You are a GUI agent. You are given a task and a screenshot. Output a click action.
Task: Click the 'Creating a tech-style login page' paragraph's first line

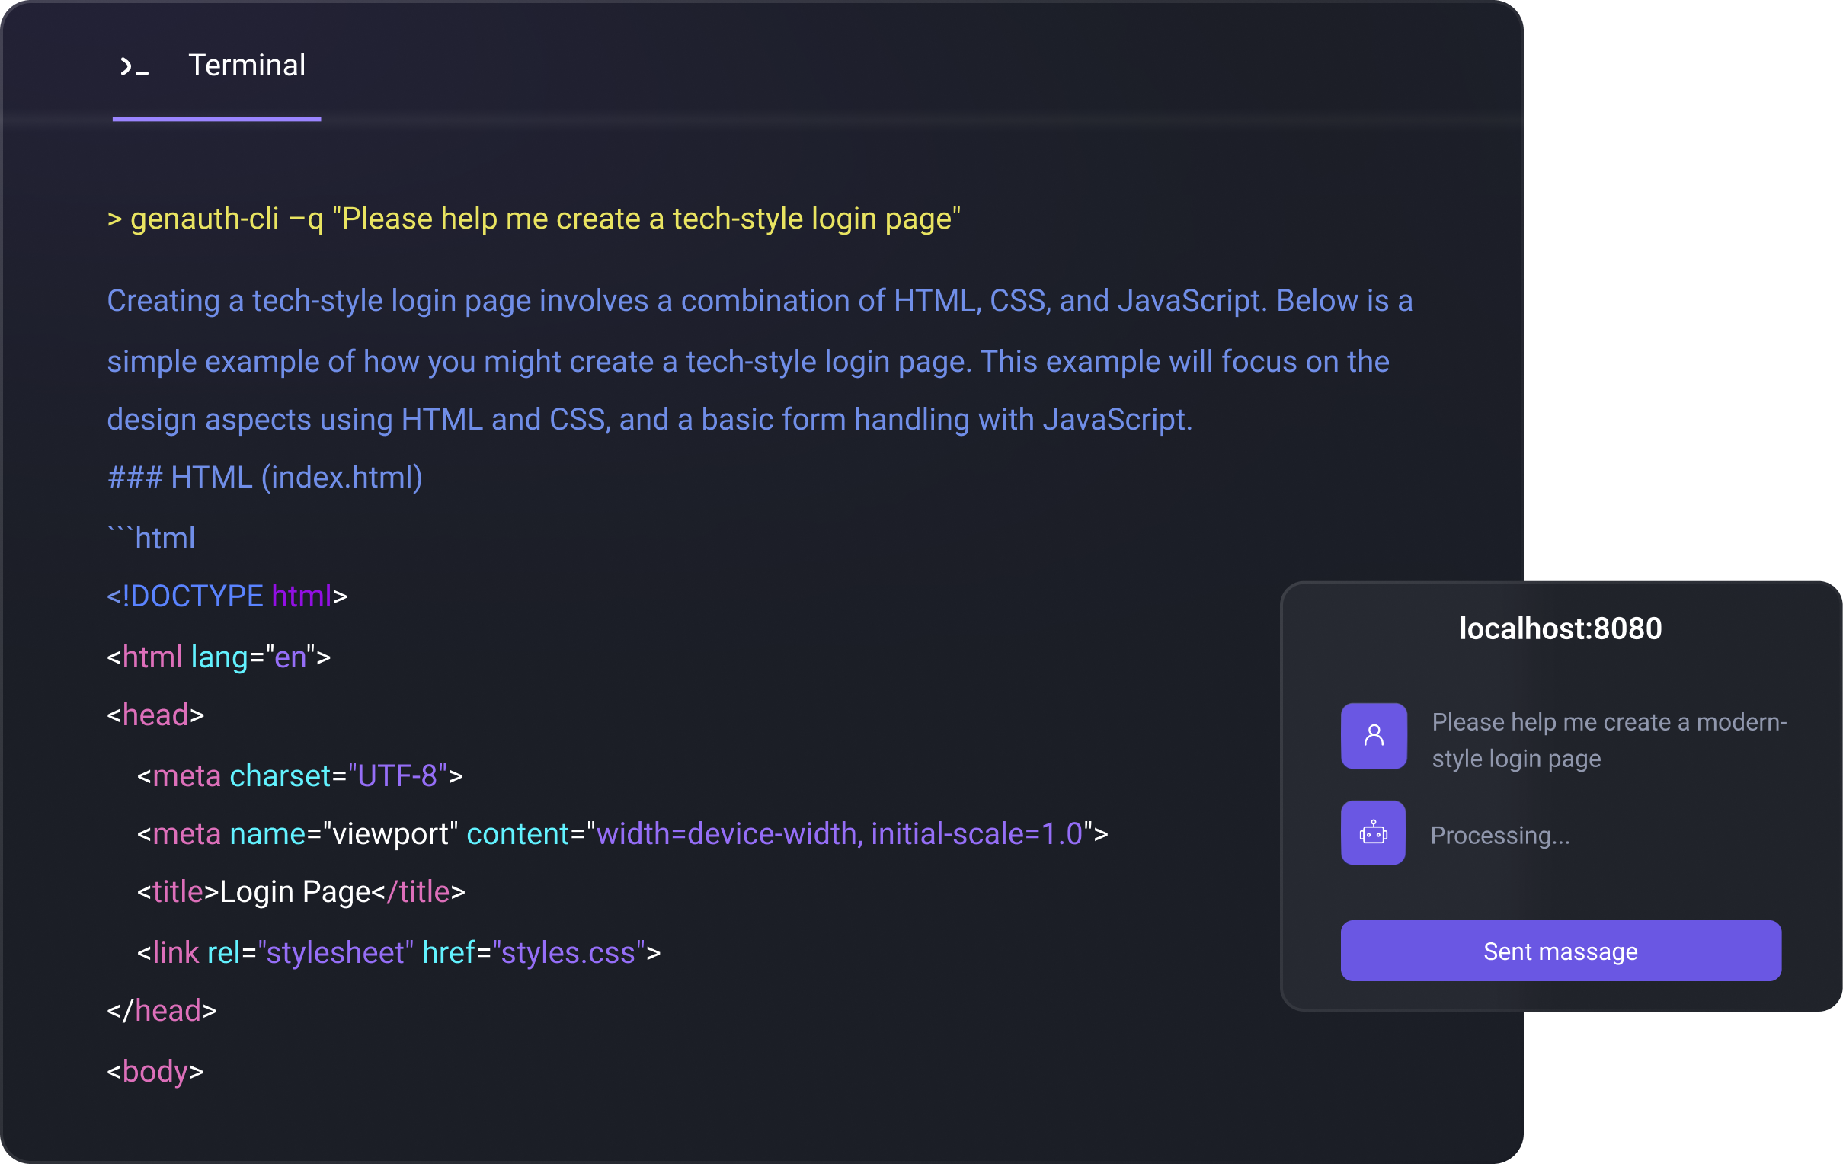(760, 301)
